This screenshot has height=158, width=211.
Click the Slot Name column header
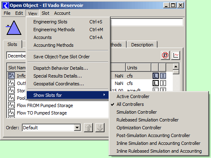[16, 68]
